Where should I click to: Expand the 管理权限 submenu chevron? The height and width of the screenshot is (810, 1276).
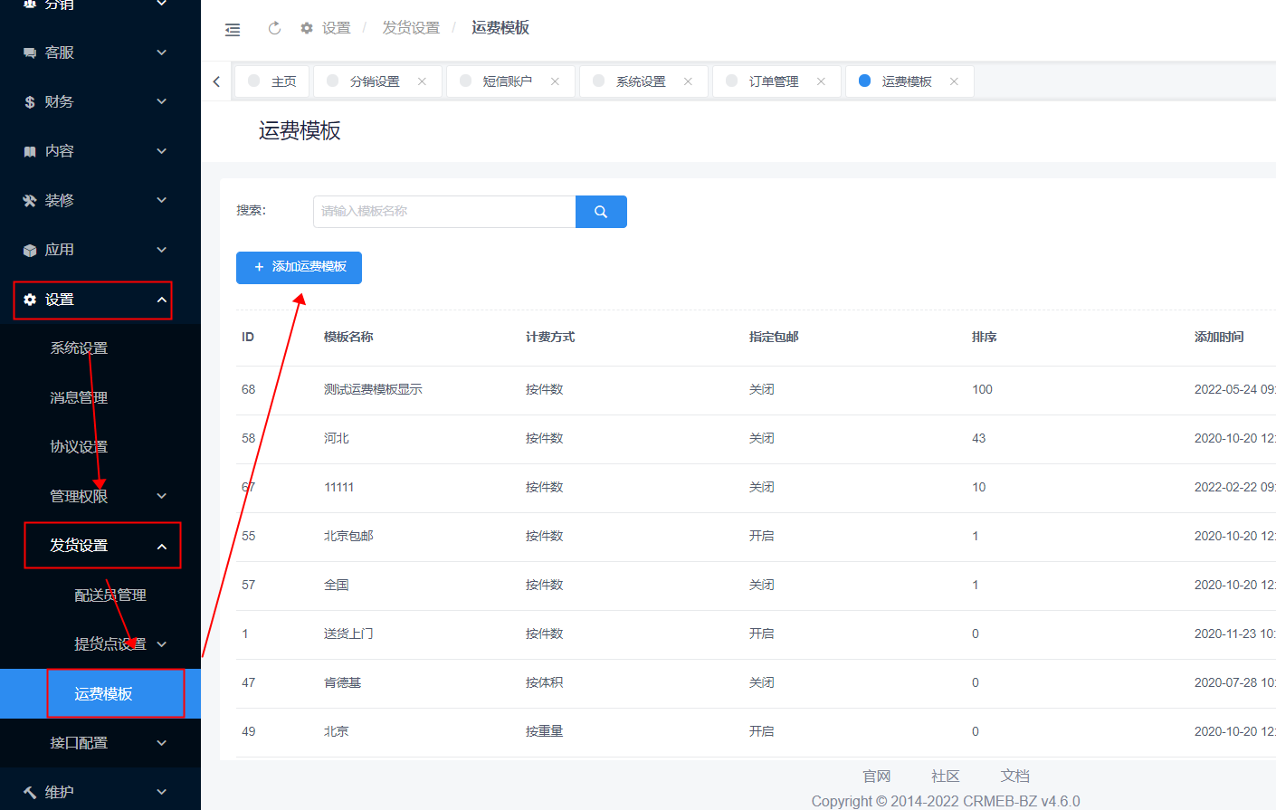[x=162, y=496]
